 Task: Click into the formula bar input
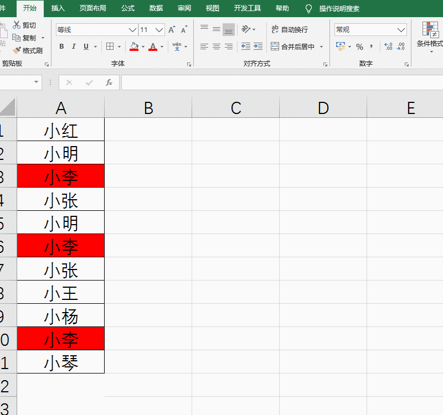[x=282, y=82]
